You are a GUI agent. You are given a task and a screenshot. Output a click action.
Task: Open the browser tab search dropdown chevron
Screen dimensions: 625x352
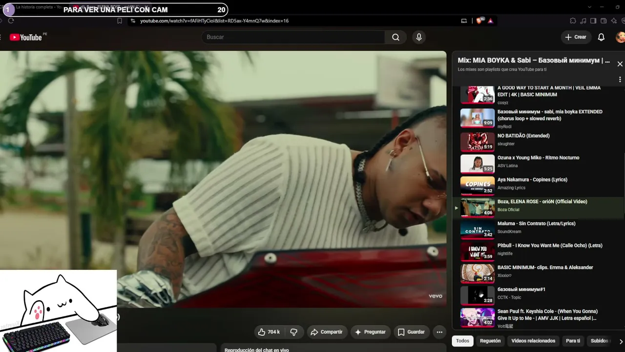(x=590, y=7)
